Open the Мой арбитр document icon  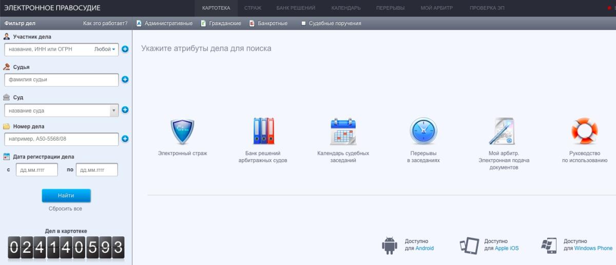point(504,131)
